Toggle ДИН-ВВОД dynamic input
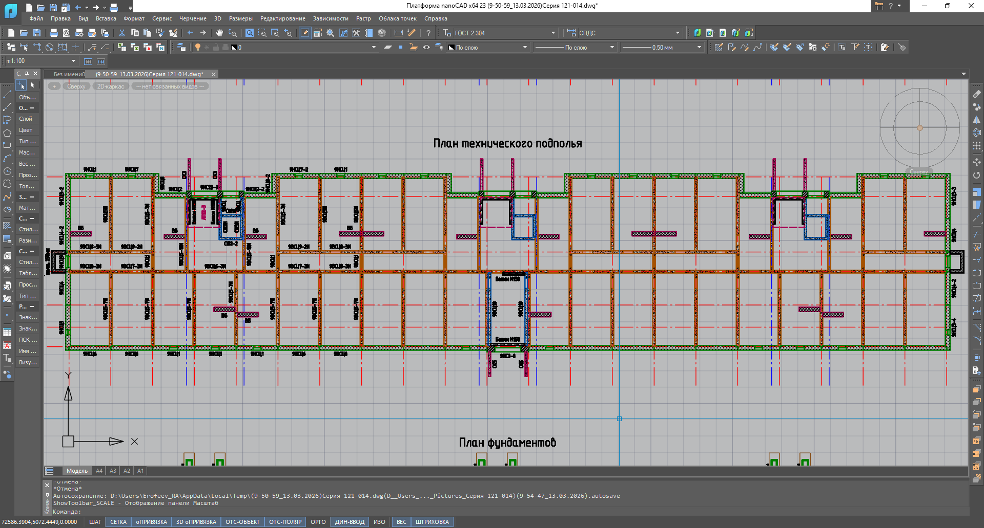Screen dimensions: 984x528 pyautogui.click(x=350, y=522)
